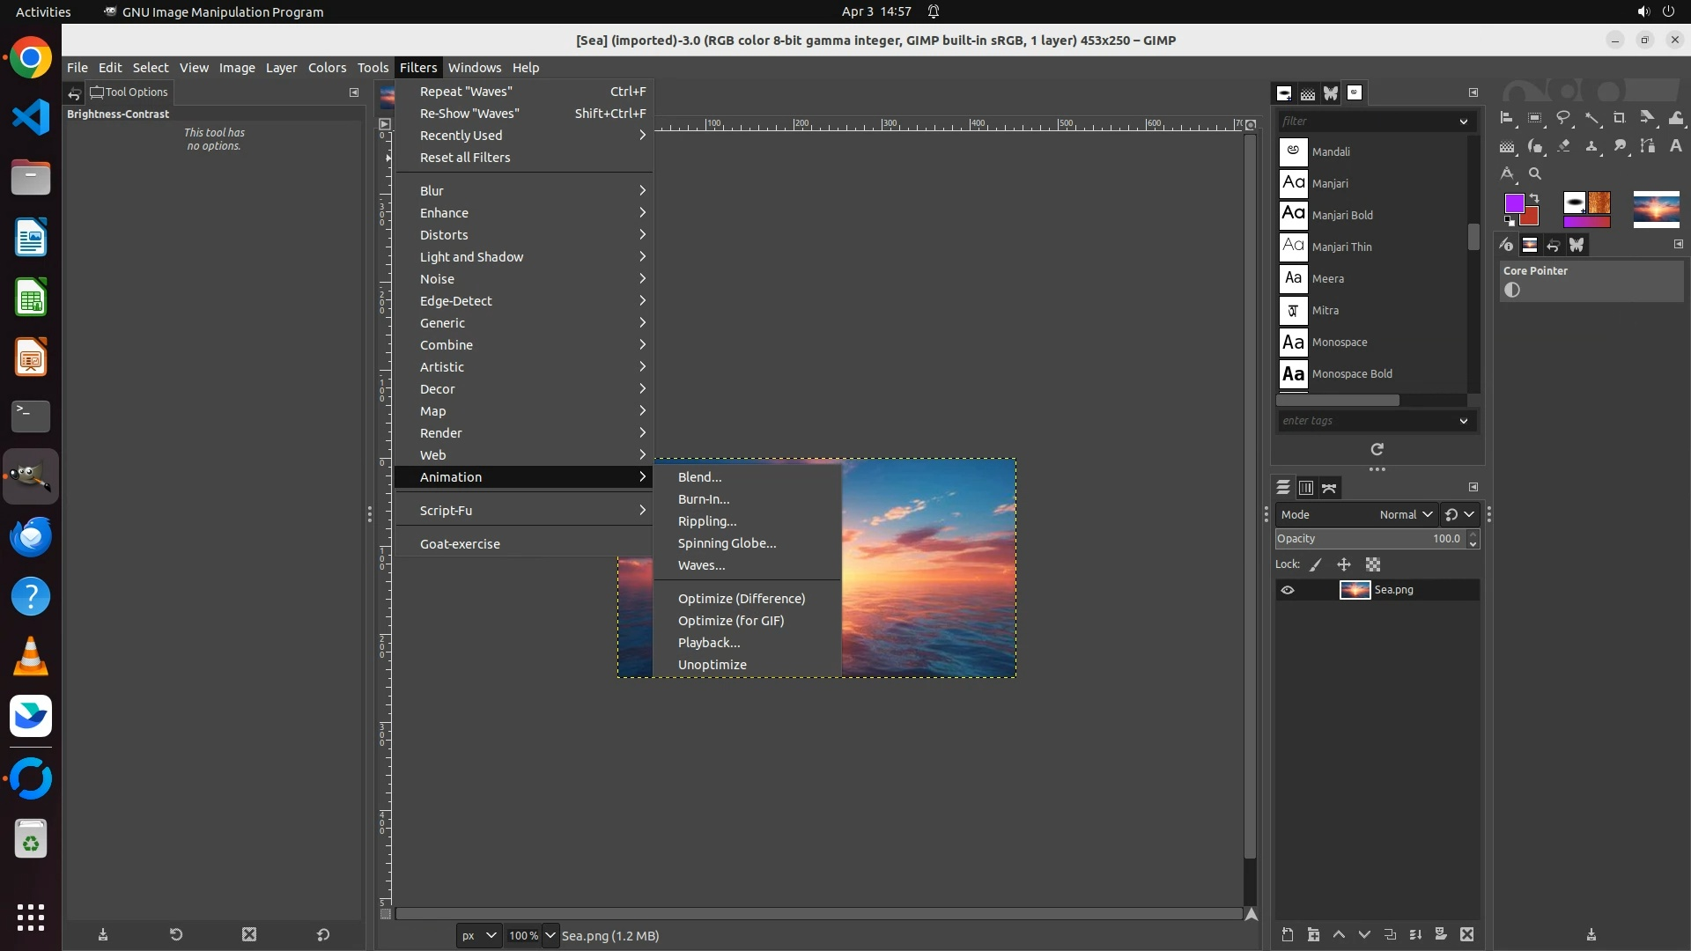Toggle lock pixels brush icon
The height and width of the screenshot is (951, 1691).
click(x=1316, y=564)
